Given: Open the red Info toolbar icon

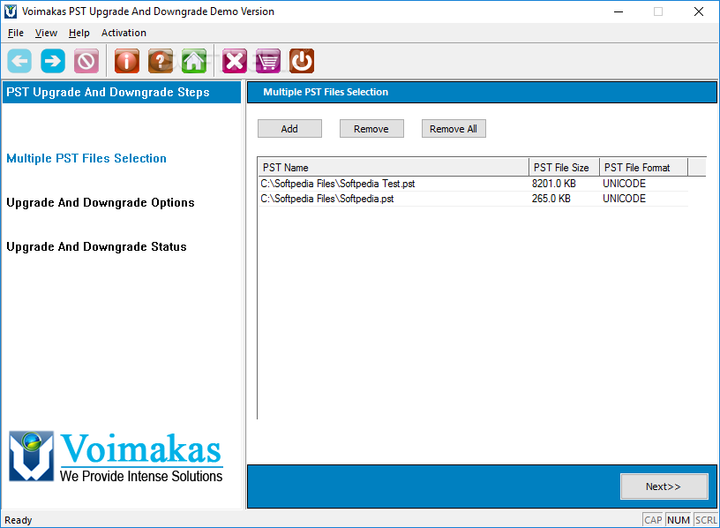Looking at the screenshot, I should (127, 61).
